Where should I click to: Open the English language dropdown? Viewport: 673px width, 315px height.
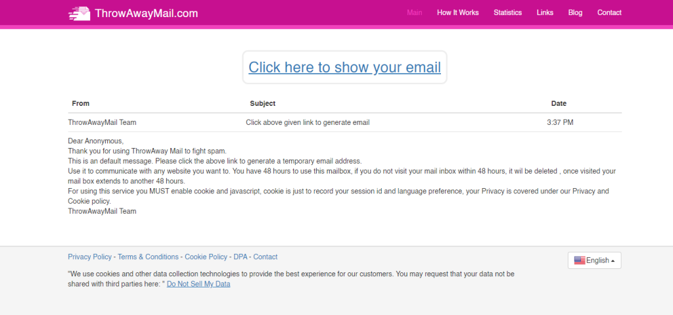click(x=594, y=260)
